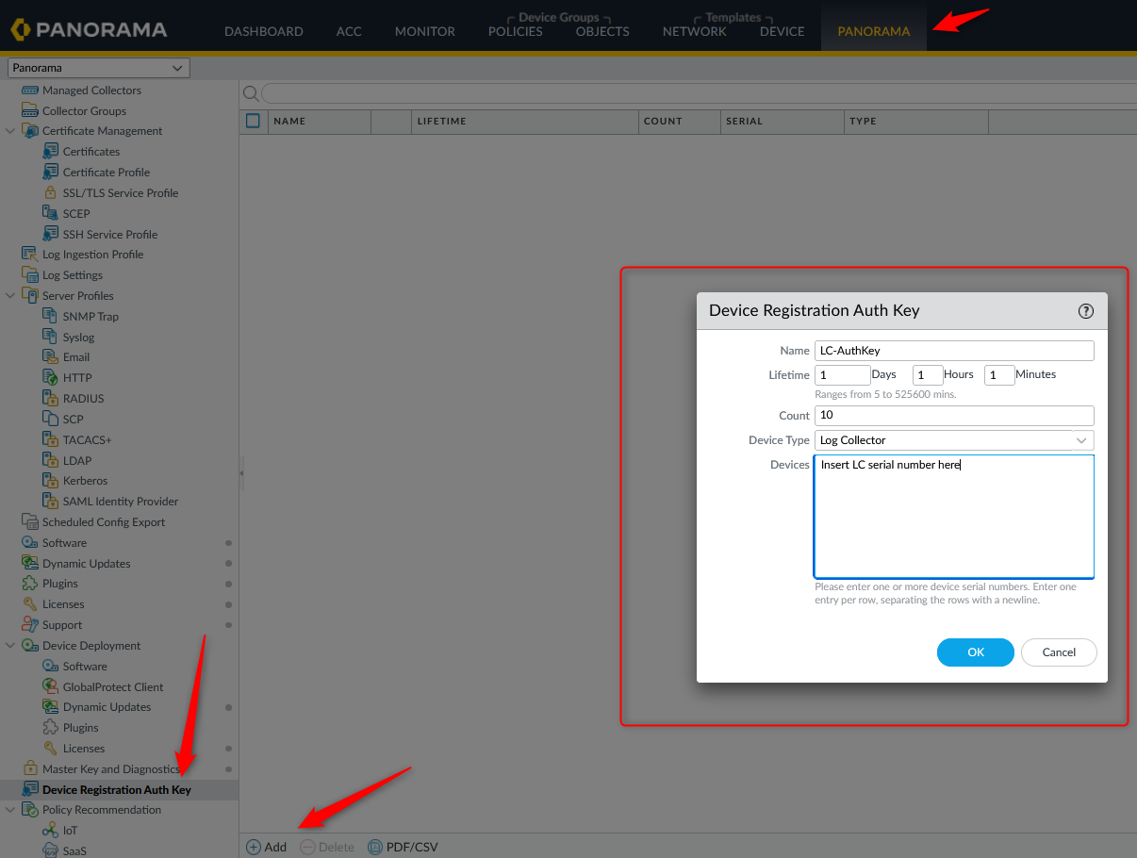
Task: Toggle the select-all checkbox in table header
Action: [x=253, y=121]
